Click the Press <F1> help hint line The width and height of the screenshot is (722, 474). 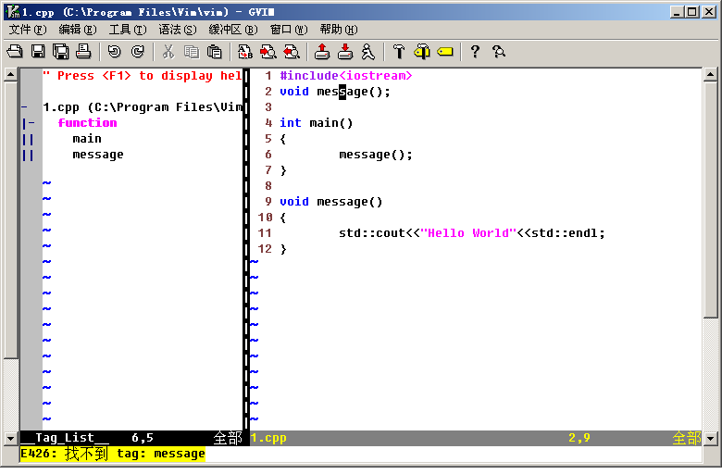click(143, 76)
